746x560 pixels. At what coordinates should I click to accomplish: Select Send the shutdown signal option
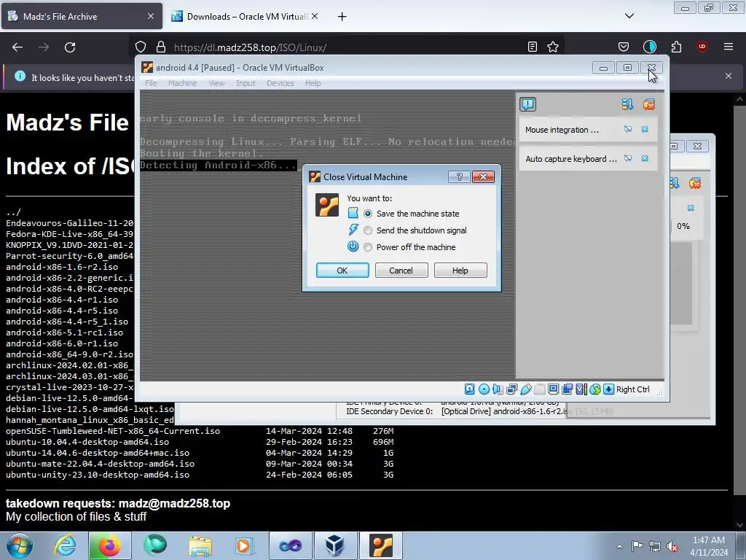coord(368,230)
